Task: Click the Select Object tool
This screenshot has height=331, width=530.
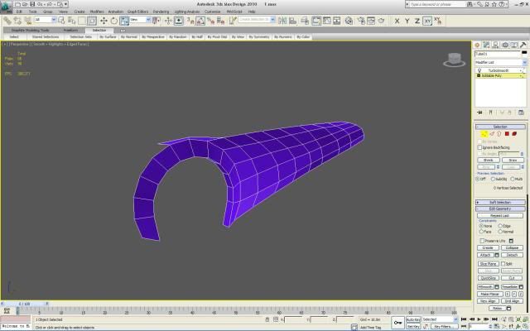Action: 61,21
